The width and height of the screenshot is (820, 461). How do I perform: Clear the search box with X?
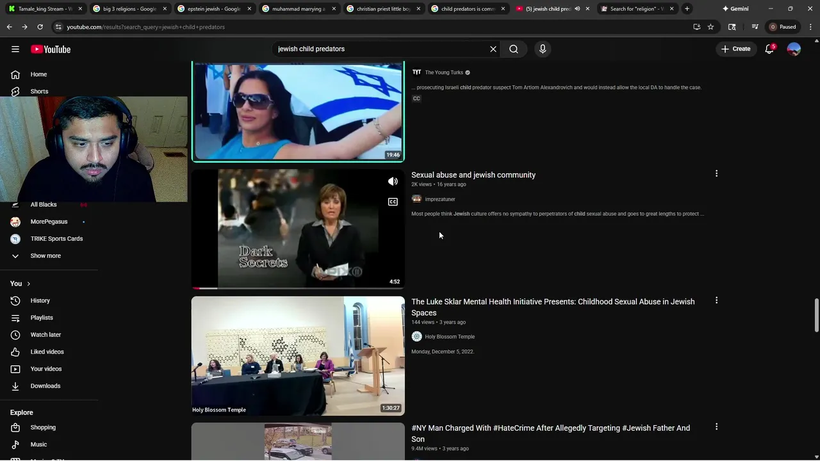493,49
